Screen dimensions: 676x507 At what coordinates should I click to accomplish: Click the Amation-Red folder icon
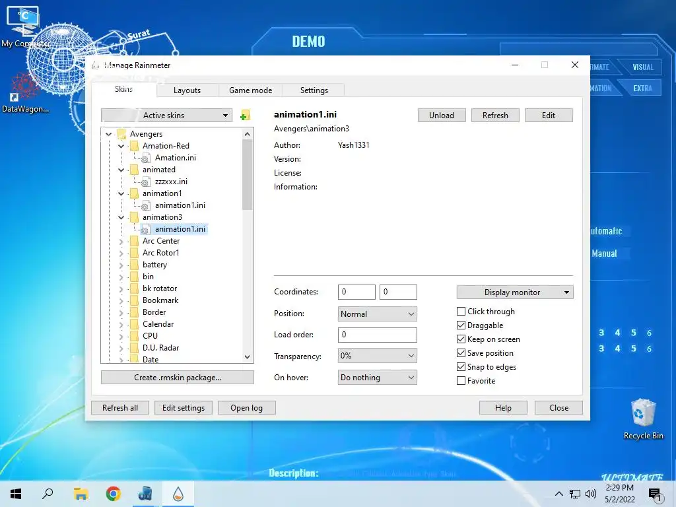point(134,146)
